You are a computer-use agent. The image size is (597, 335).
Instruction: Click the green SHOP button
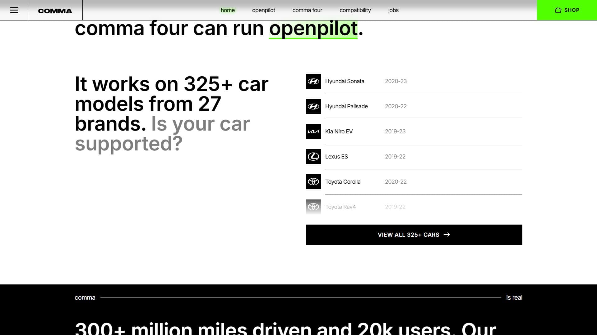567,10
